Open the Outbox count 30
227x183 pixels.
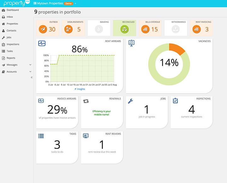(x=52, y=29)
